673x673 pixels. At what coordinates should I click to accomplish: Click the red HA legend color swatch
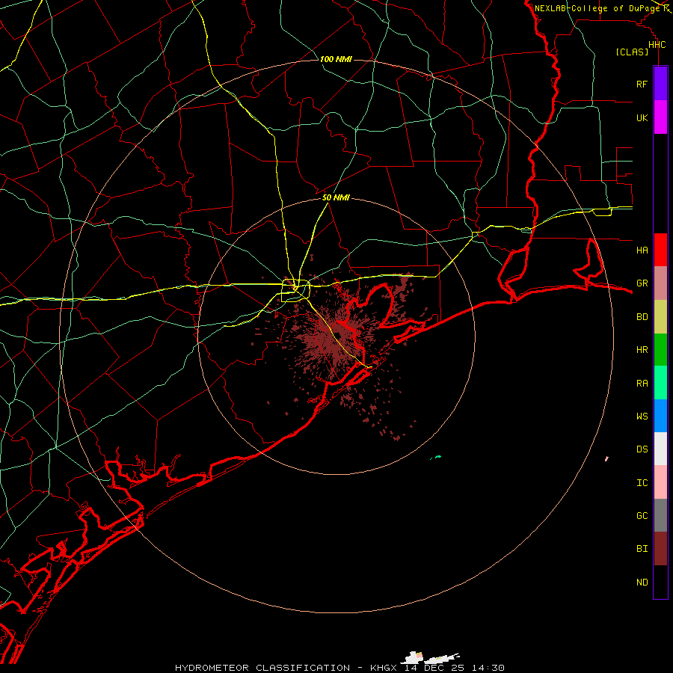coord(660,250)
